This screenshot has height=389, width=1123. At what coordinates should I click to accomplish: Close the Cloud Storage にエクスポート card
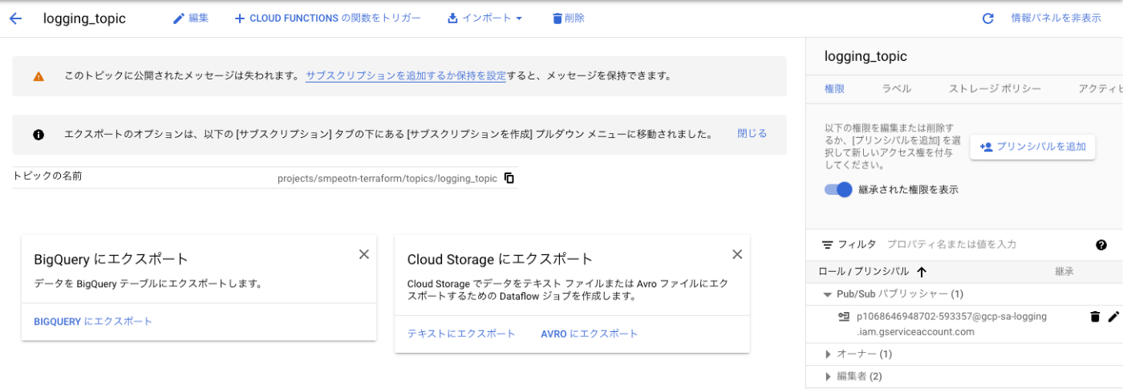point(737,254)
